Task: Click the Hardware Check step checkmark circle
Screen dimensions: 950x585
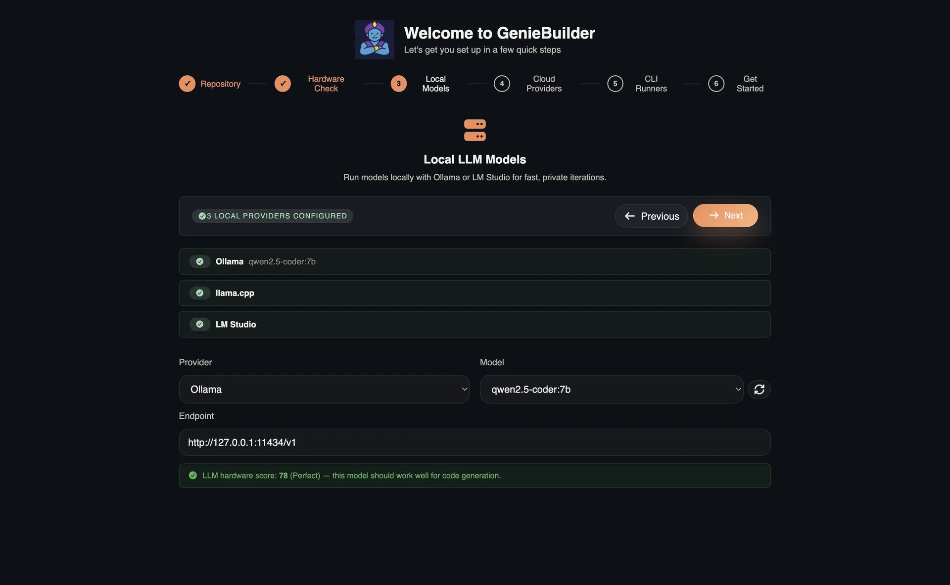Action: 283,84
